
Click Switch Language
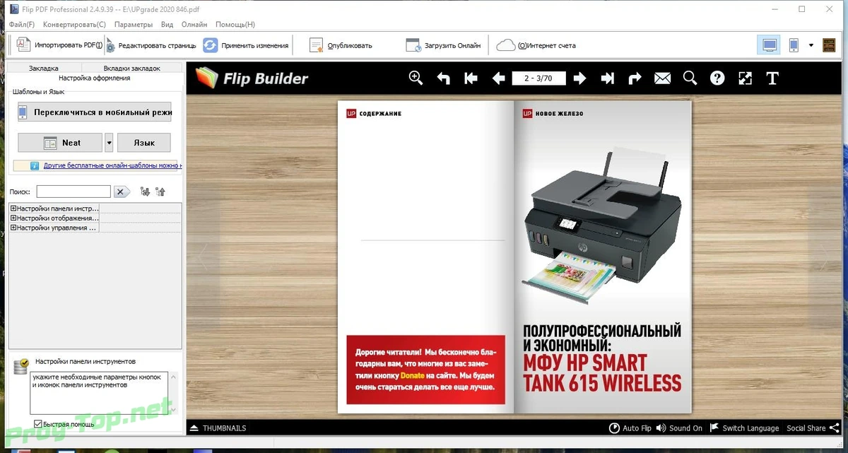pyautogui.click(x=744, y=428)
